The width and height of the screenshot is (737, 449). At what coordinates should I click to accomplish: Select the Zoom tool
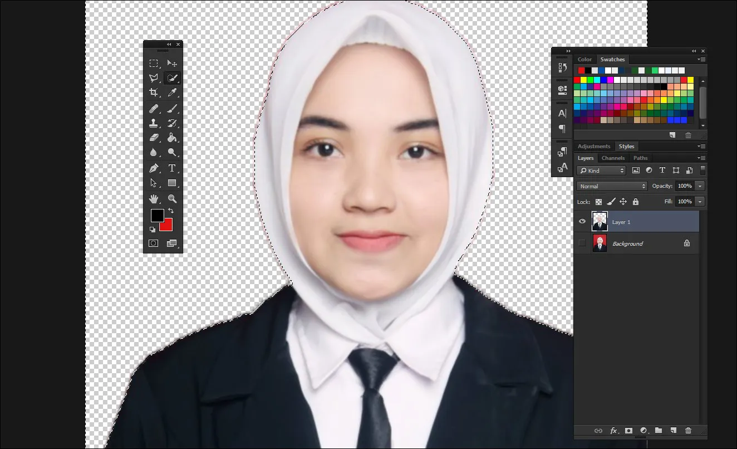(173, 197)
